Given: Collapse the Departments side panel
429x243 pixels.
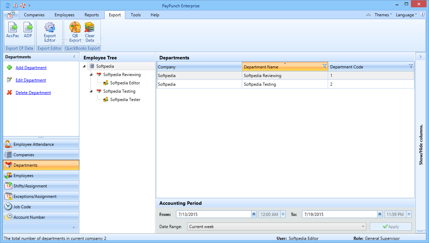Looking at the screenshot, I should (x=74, y=57).
